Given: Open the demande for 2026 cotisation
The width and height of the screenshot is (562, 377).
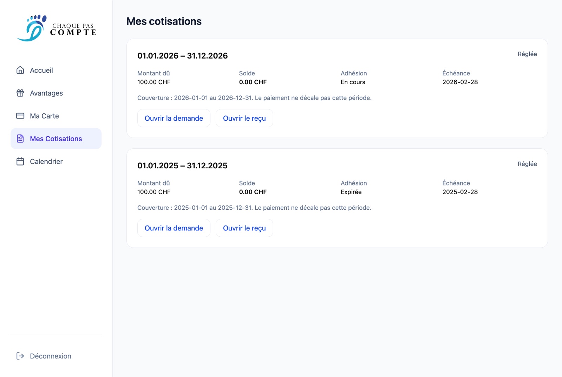Looking at the screenshot, I should tap(174, 118).
